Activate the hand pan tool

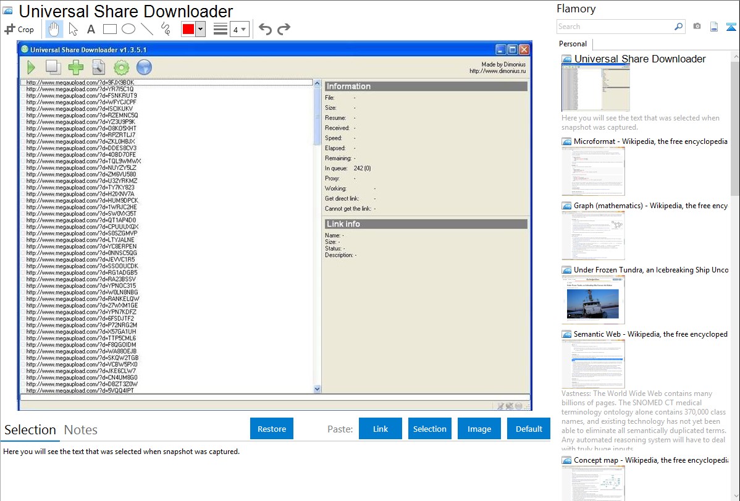coord(54,29)
